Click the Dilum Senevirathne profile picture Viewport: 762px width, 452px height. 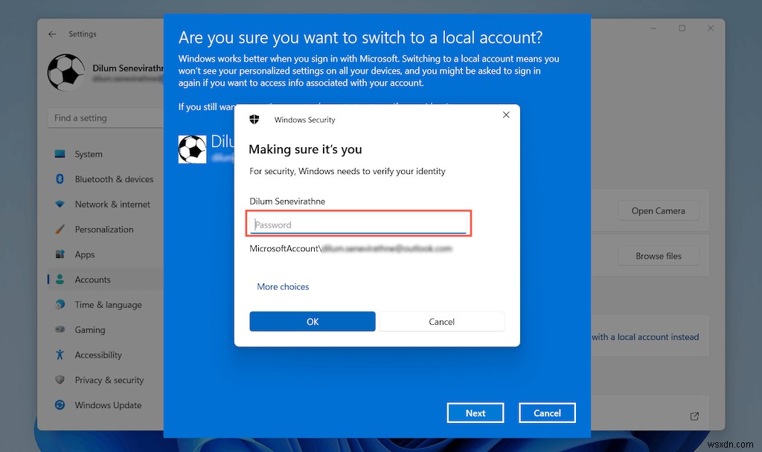(66, 72)
